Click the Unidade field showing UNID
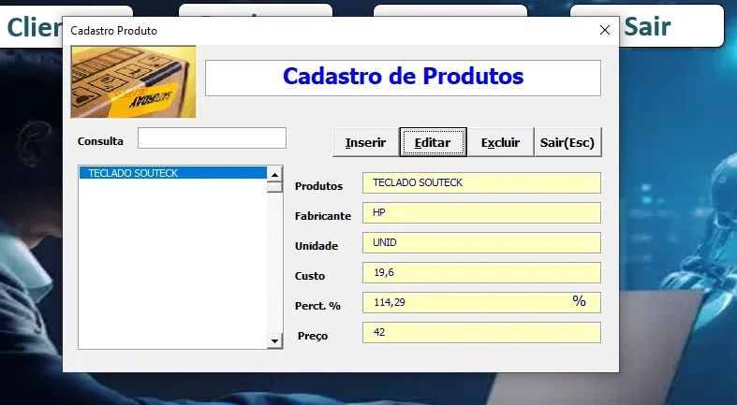Screen dimensions: 737x405 [x=481, y=243]
